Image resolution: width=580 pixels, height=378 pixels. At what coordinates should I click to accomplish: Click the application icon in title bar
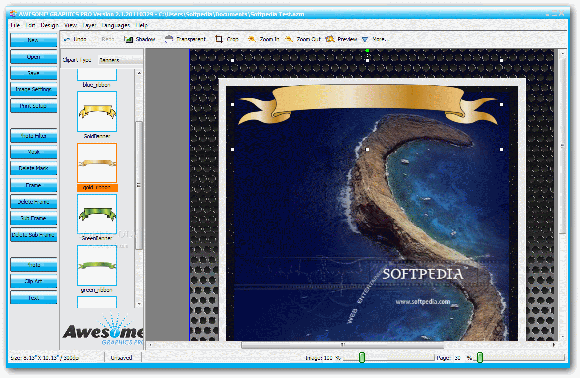(14, 14)
